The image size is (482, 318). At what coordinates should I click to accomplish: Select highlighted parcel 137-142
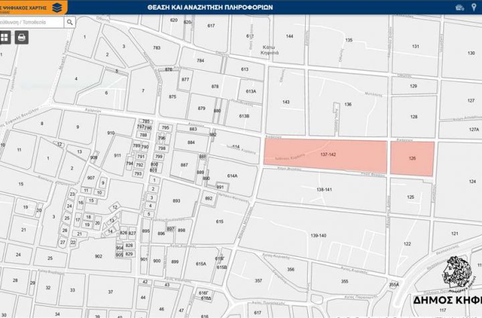tap(327, 155)
